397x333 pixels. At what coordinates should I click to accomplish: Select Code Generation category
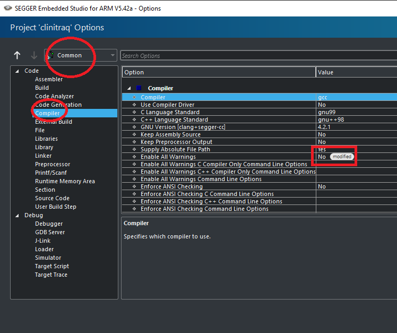click(x=58, y=105)
